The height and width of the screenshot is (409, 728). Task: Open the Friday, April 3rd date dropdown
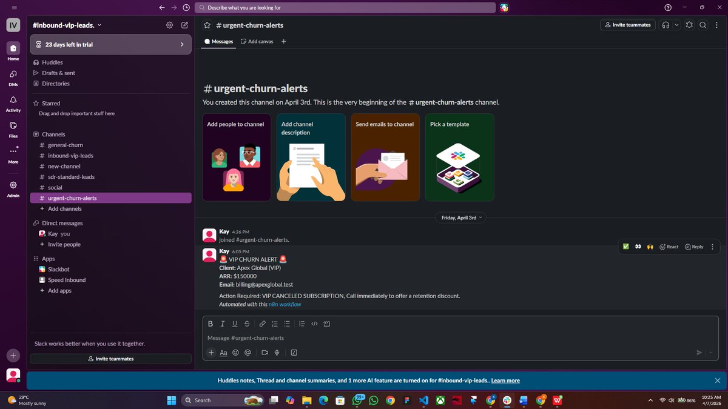click(462, 218)
